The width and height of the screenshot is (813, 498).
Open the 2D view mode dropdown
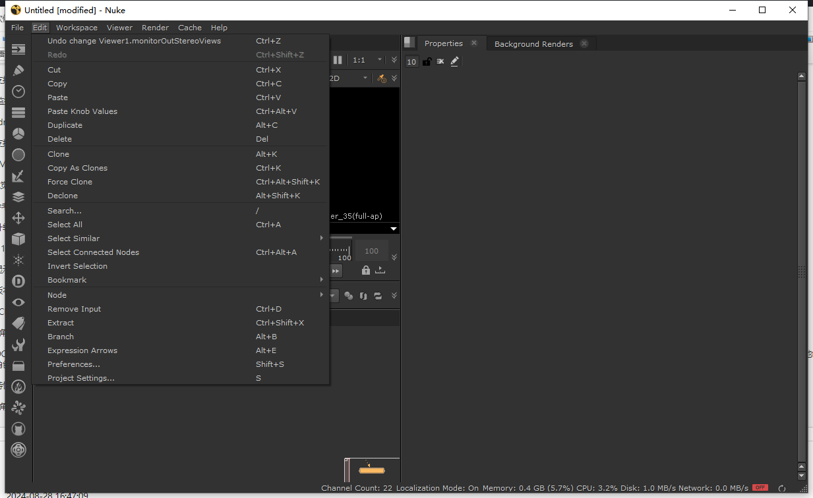pyautogui.click(x=349, y=78)
